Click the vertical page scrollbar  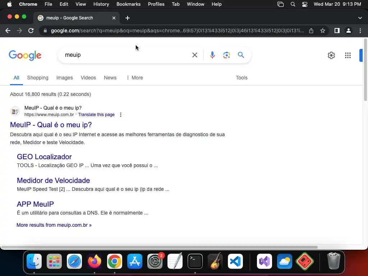point(365,70)
